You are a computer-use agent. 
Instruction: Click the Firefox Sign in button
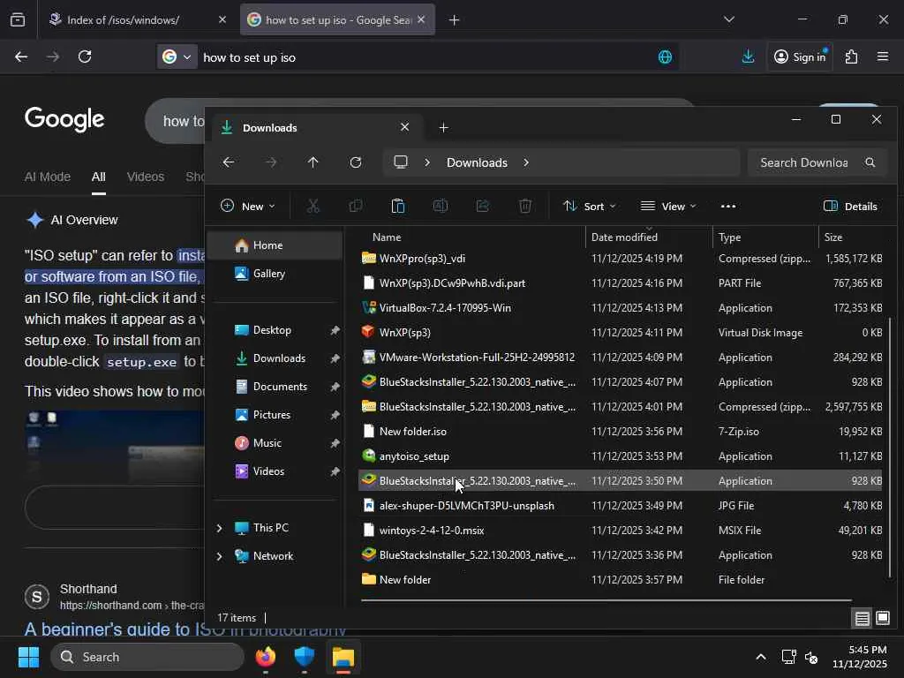point(800,56)
